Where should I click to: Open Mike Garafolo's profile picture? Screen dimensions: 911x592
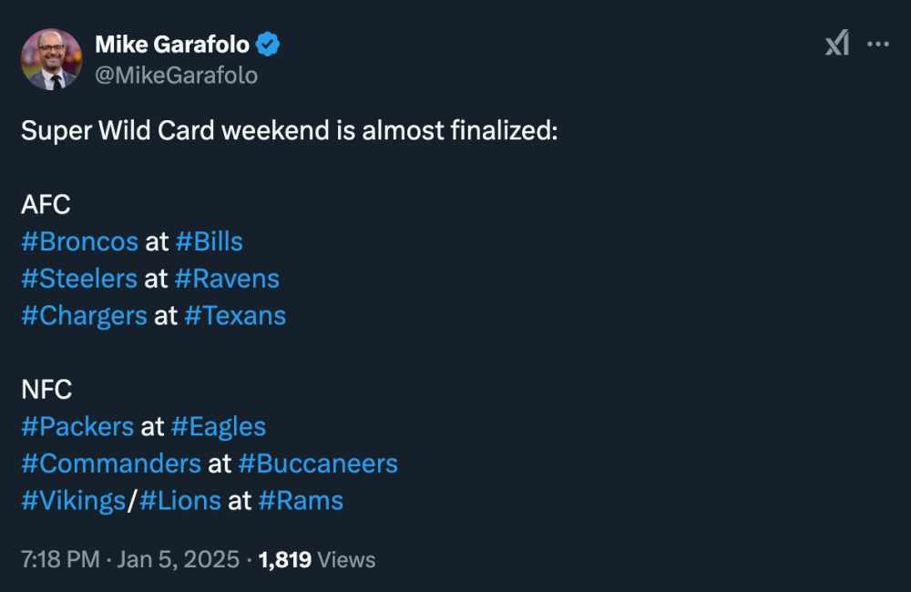50,59
